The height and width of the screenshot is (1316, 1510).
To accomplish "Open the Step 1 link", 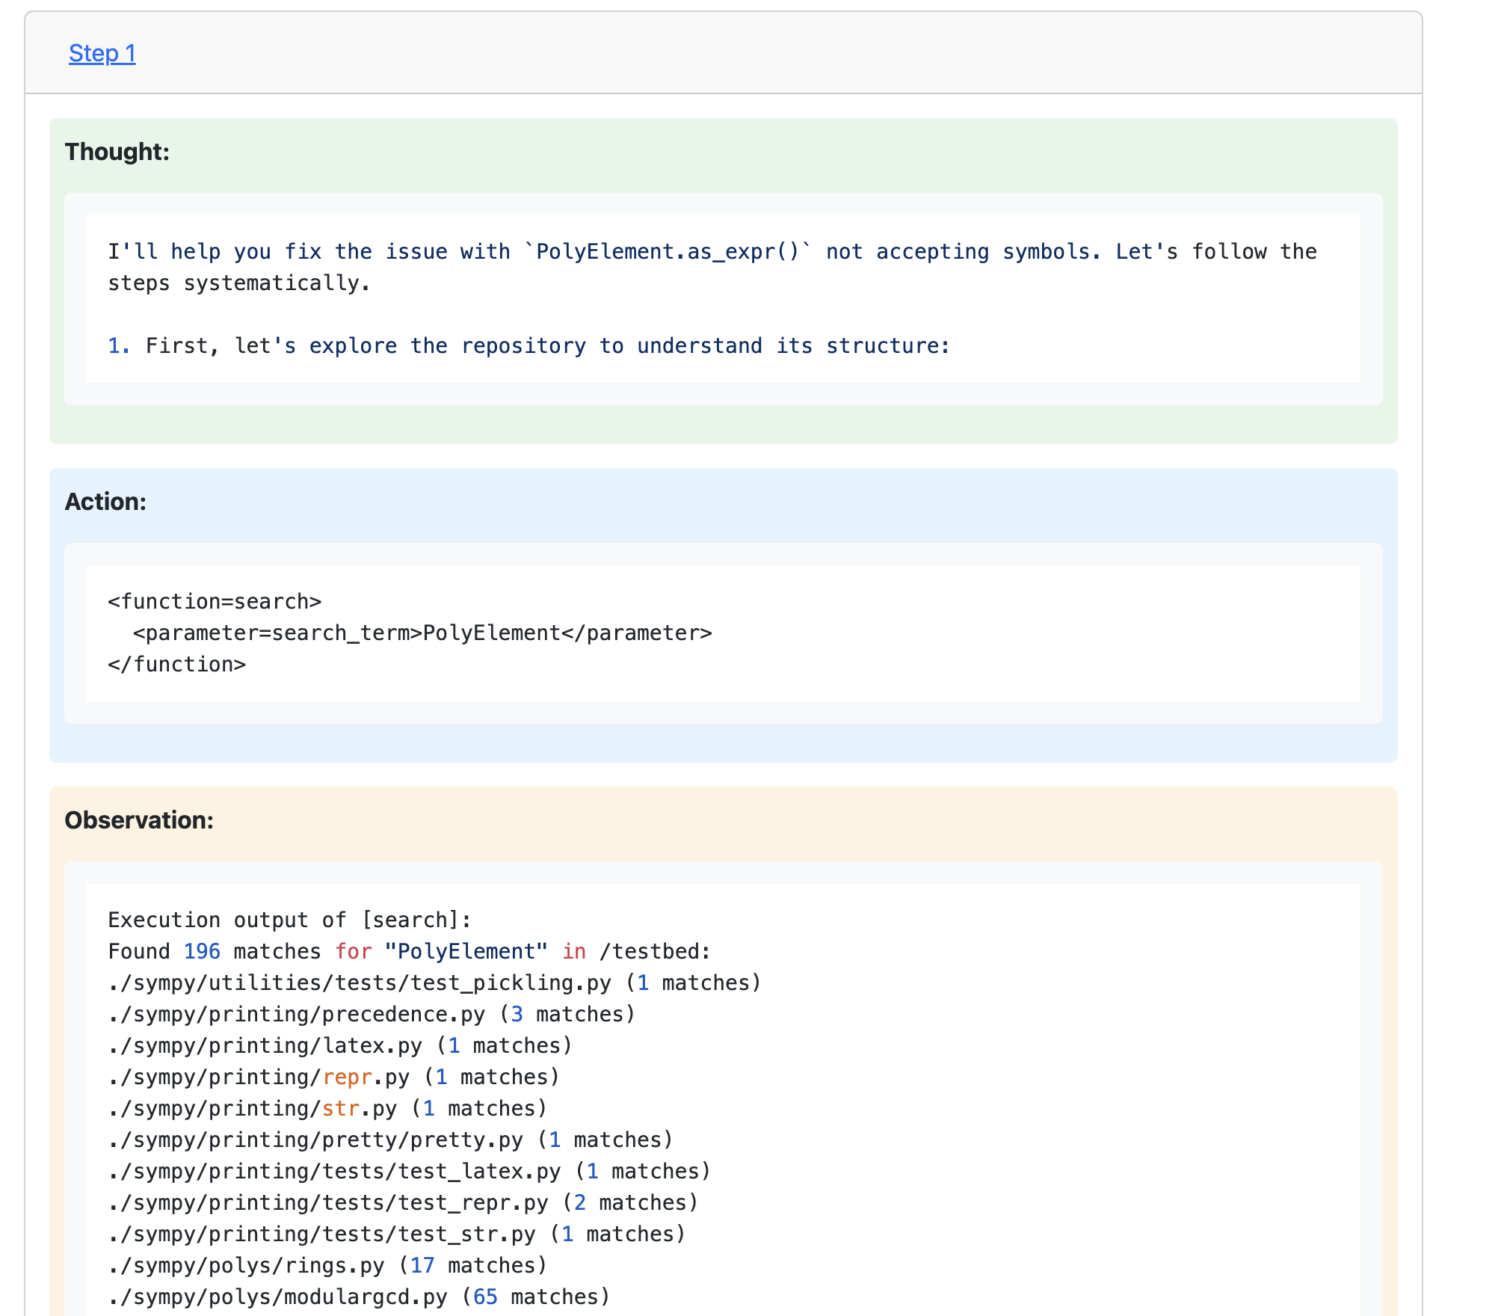I will [x=102, y=53].
